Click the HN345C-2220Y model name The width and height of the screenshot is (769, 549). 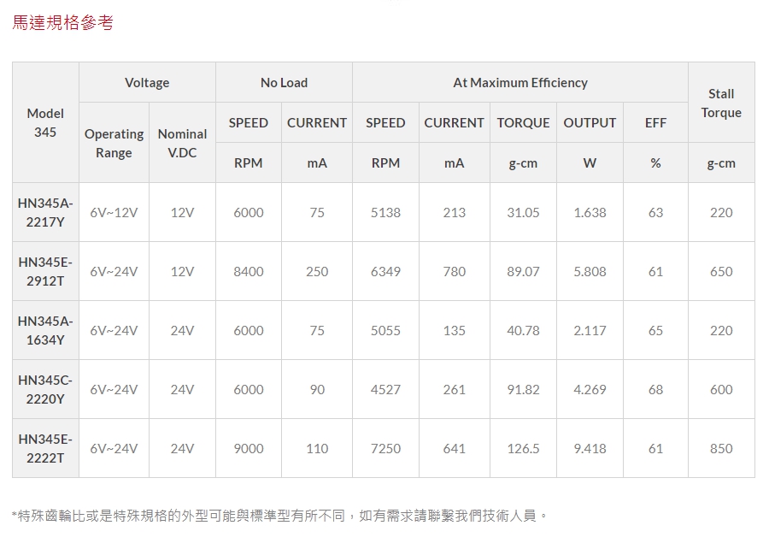pyautogui.click(x=45, y=390)
